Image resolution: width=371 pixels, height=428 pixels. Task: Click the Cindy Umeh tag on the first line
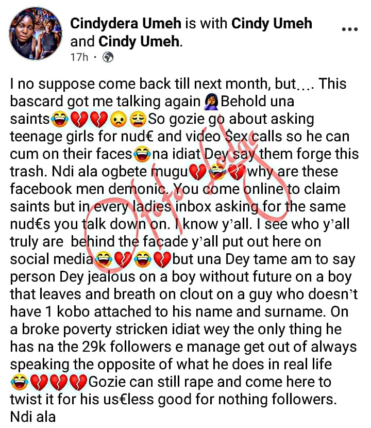272,23
